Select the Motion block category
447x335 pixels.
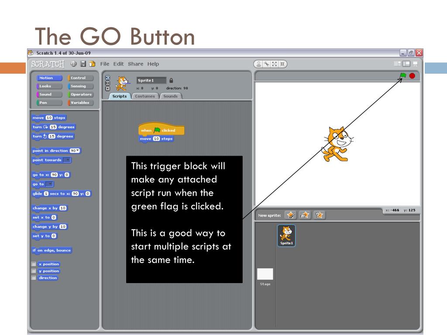49,78
